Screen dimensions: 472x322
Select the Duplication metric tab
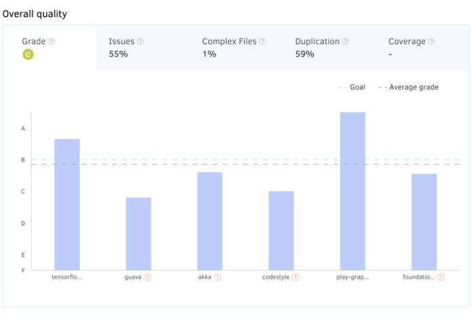tap(330, 48)
